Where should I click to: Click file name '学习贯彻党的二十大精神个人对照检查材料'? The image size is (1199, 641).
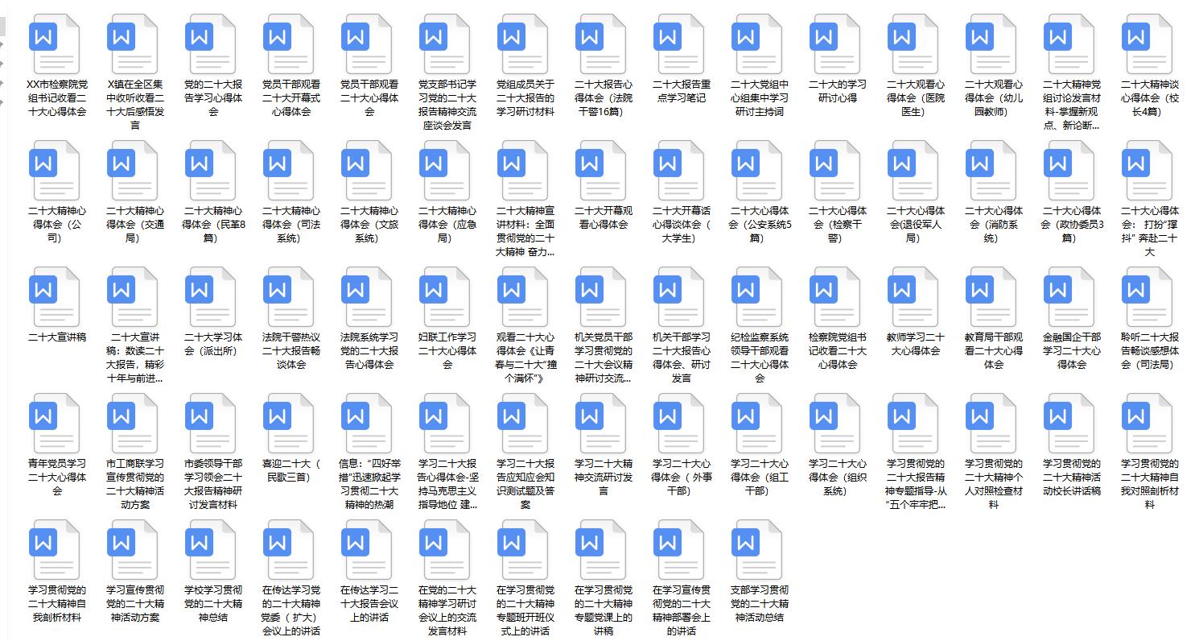[x=993, y=484]
